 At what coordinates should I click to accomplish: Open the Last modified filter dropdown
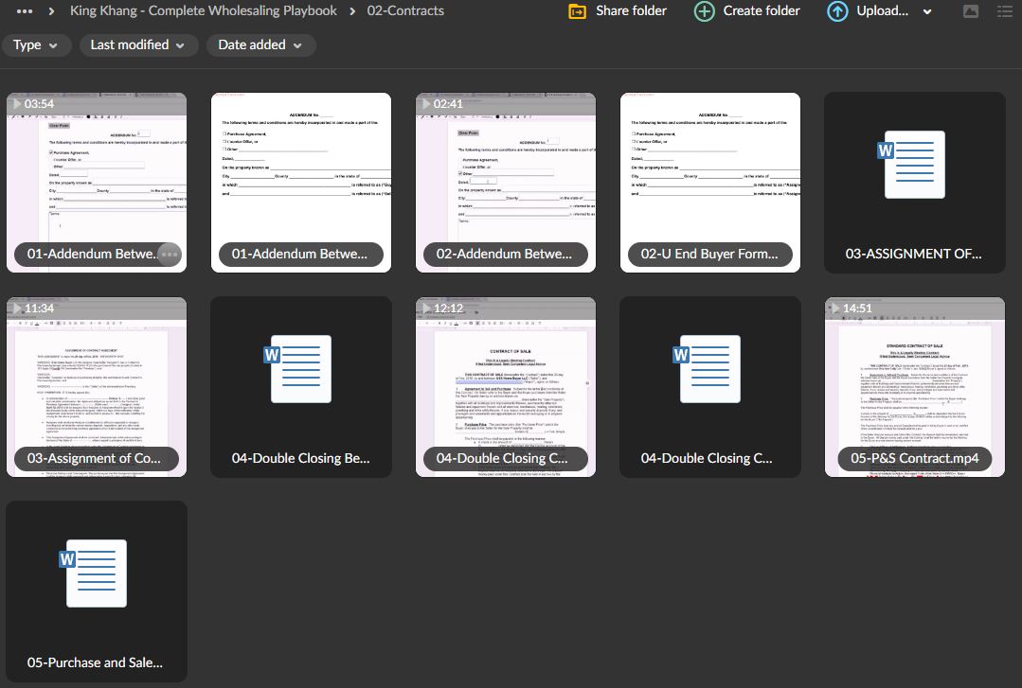[x=138, y=44]
